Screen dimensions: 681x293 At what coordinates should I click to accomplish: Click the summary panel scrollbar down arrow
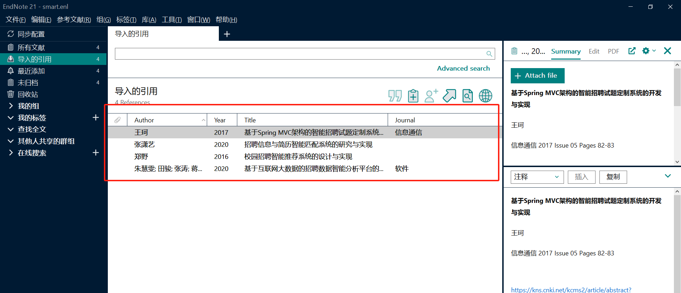pyautogui.click(x=677, y=162)
